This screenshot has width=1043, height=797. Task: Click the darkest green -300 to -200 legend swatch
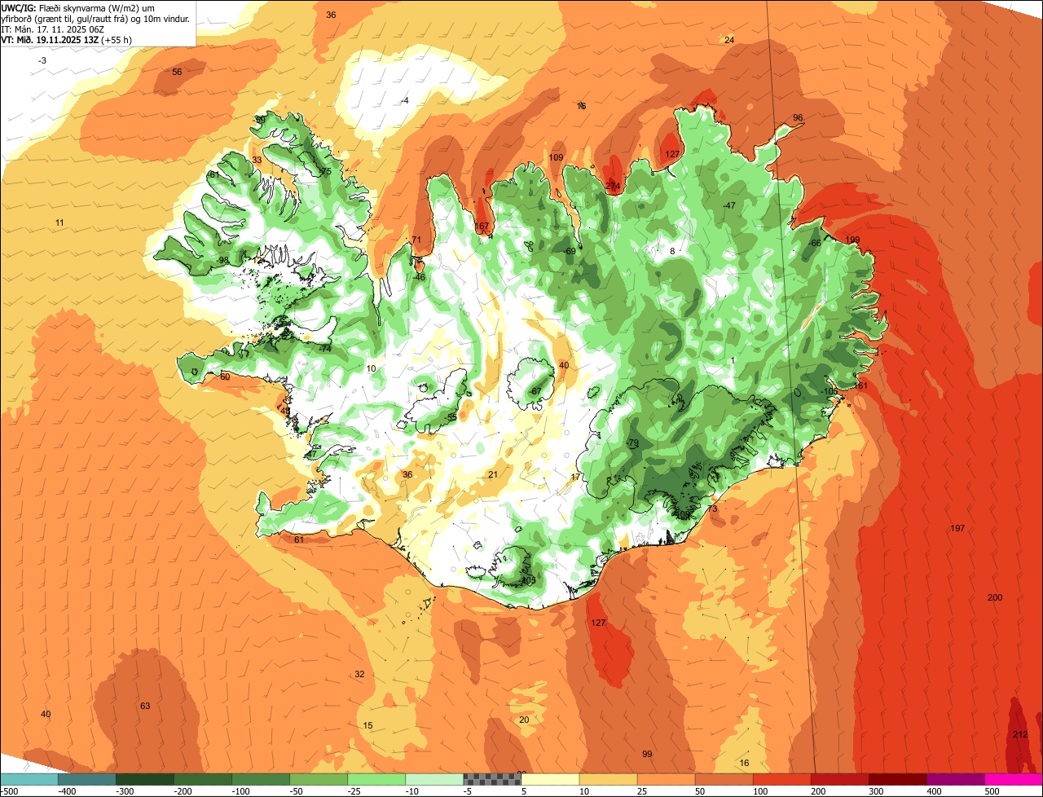coord(145,779)
